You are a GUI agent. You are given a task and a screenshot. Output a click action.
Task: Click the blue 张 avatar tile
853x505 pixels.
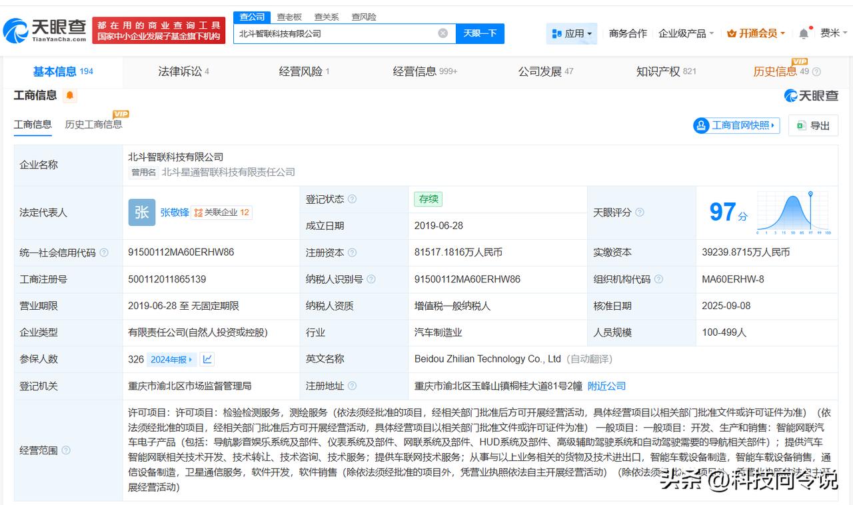pyautogui.click(x=141, y=213)
